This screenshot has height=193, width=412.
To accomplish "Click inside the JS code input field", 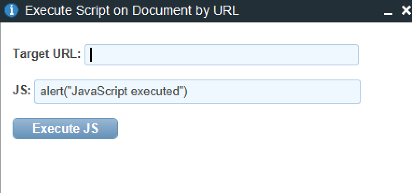I will (197, 92).
